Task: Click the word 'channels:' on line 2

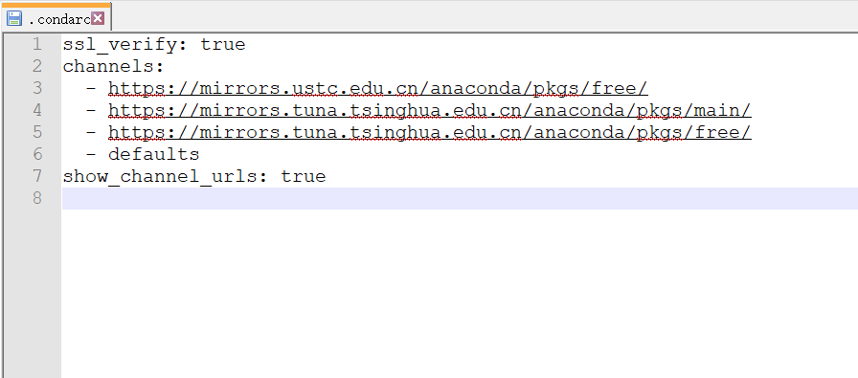Action: coord(114,67)
